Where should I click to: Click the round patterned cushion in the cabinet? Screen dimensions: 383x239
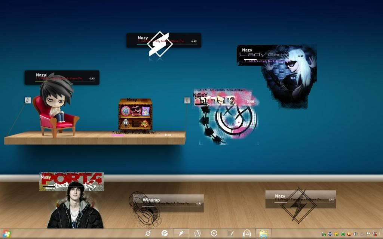[126, 111]
